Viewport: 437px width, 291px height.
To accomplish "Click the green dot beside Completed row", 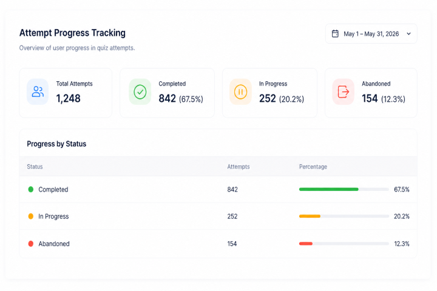I will click(x=31, y=189).
